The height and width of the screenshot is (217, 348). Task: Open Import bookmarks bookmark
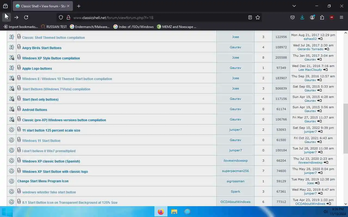[x=21, y=27]
